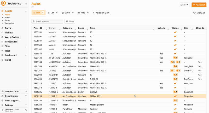Click the ticket status badge for asset 1891764

pyautogui.click(x=175, y=66)
